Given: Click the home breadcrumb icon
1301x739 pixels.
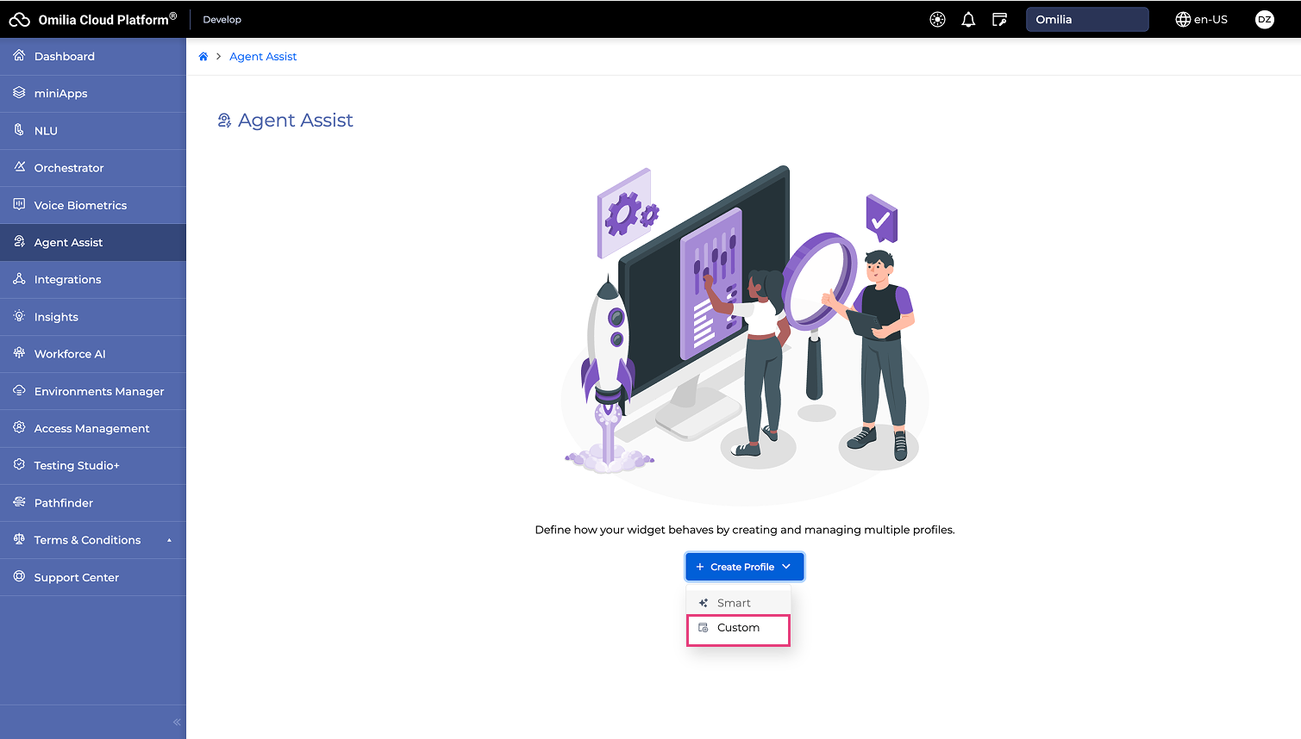Looking at the screenshot, I should pos(203,57).
